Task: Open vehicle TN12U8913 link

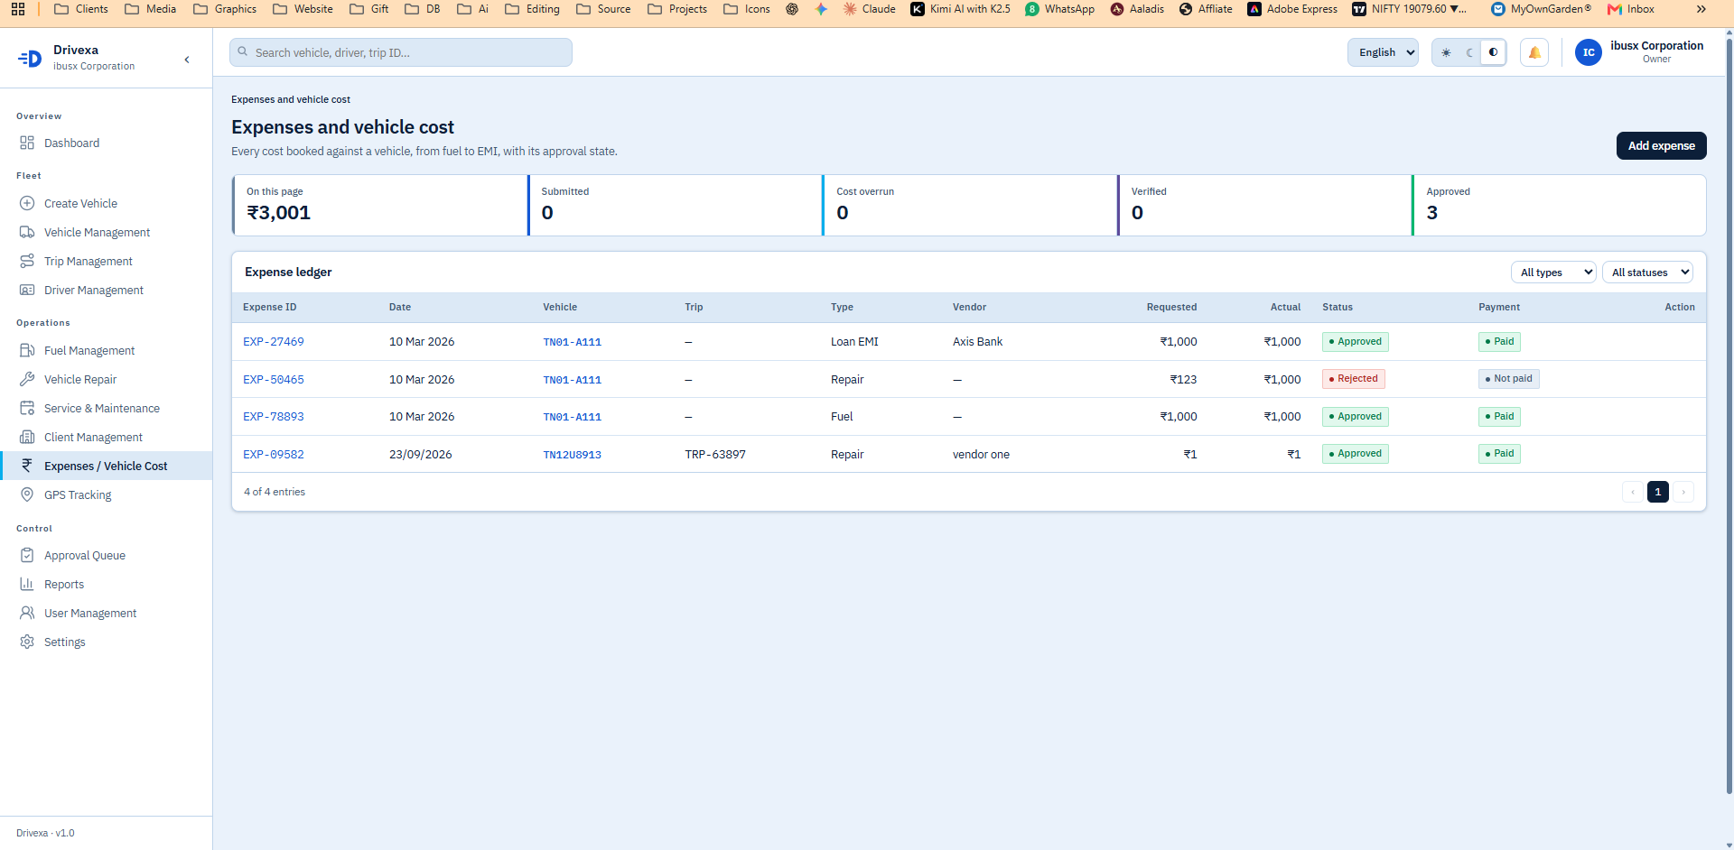Action: click(x=572, y=455)
